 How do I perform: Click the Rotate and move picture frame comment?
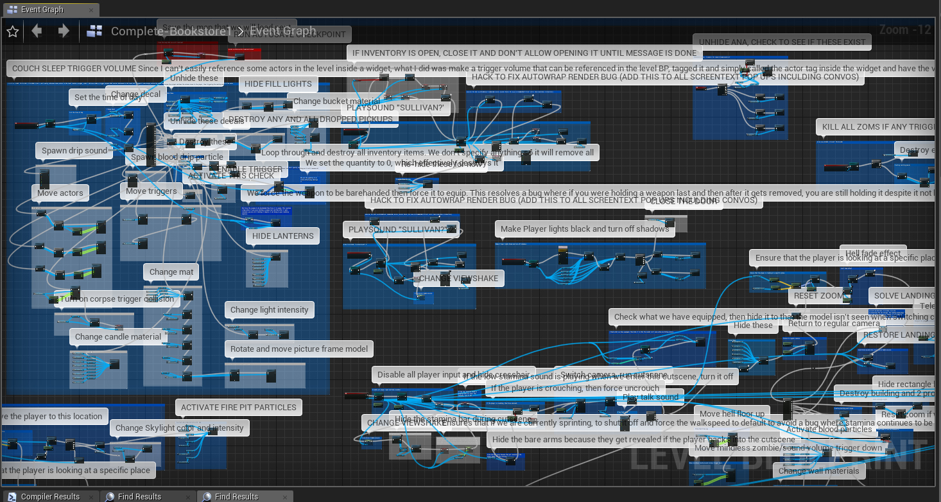299,349
